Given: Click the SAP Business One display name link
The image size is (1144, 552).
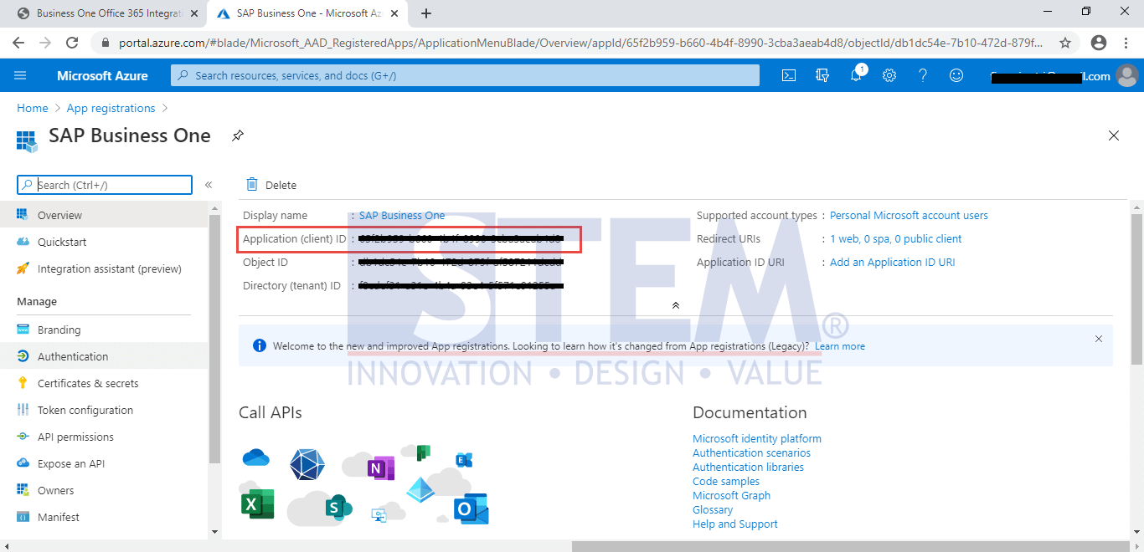Looking at the screenshot, I should click(x=402, y=215).
